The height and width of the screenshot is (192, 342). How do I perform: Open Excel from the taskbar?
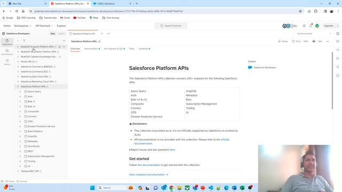pyautogui.click(x=242, y=188)
